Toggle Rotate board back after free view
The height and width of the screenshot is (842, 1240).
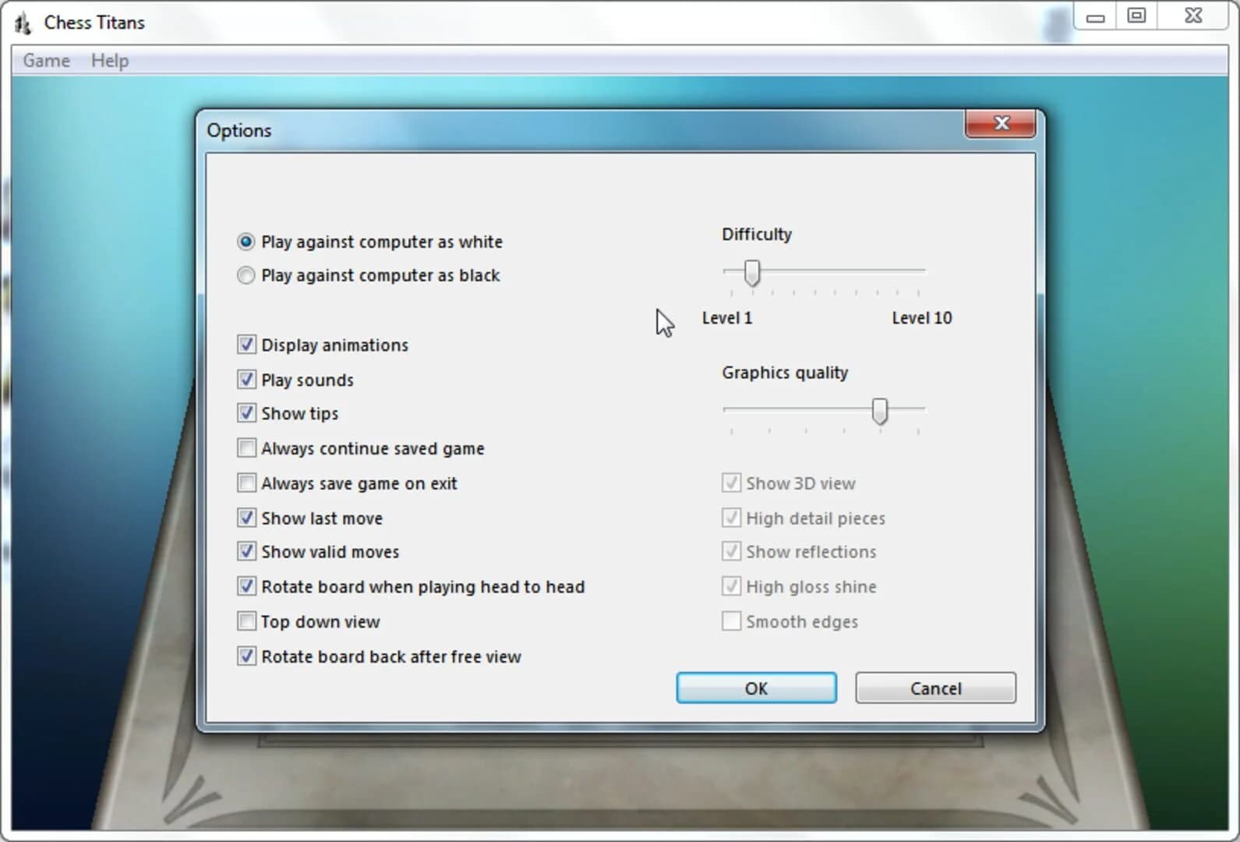click(x=246, y=656)
